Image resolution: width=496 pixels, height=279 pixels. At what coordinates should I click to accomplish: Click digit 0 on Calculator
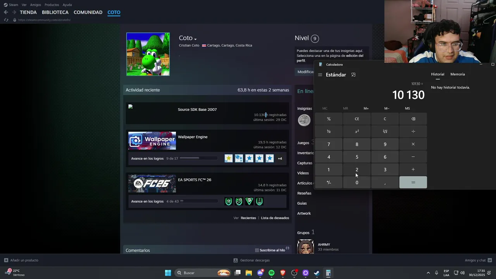(x=357, y=183)
